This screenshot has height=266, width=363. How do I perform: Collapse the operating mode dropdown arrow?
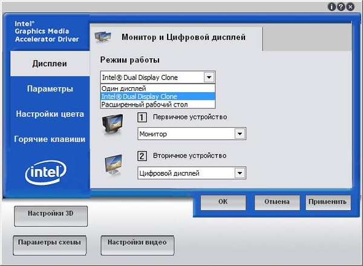tap(209, 77)
